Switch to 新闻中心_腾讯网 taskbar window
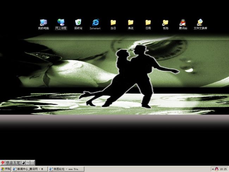 (x=30, y=169)
